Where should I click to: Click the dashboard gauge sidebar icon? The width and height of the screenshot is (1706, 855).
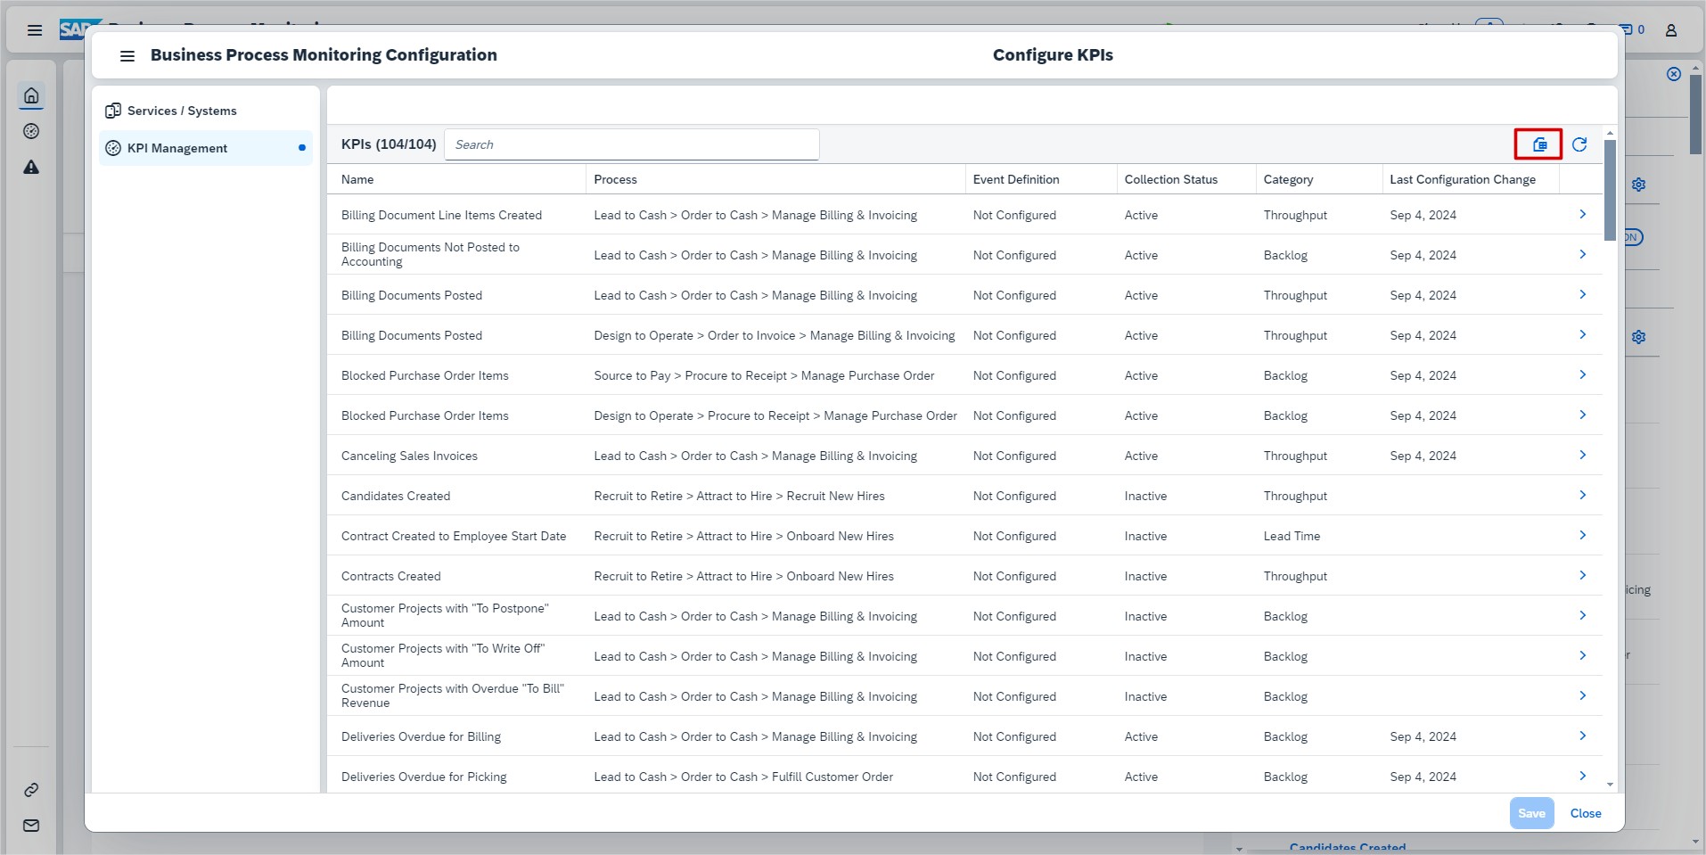coord(31,132)
